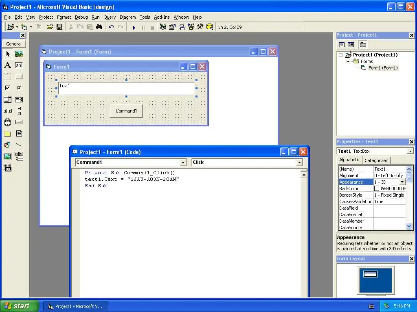Click the Text1 textbox on Form1
Image resolution: width=417 pixels, height=312 pixels.
(126, 88)
